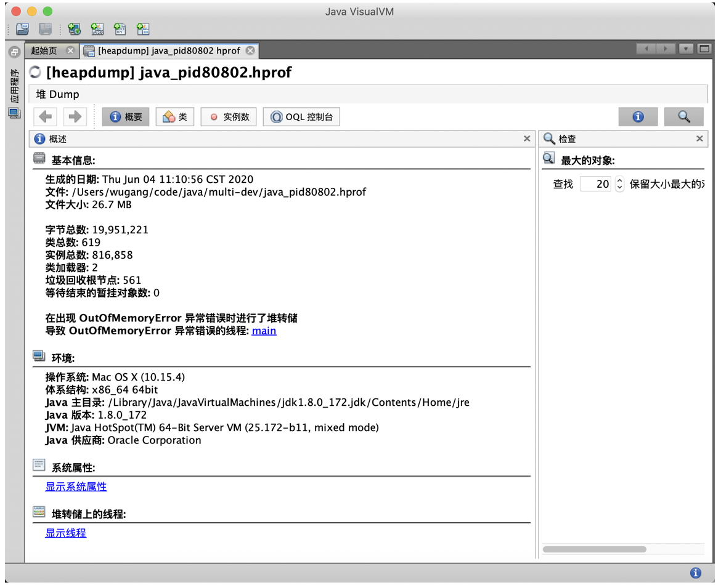
Task: Click the back arrow in heap dump
Action: [46, 117]
